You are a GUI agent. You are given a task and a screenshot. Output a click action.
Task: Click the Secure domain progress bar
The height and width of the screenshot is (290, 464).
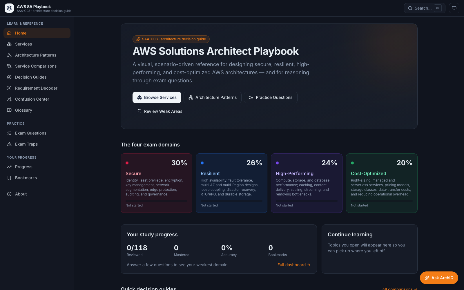[156, 201]
